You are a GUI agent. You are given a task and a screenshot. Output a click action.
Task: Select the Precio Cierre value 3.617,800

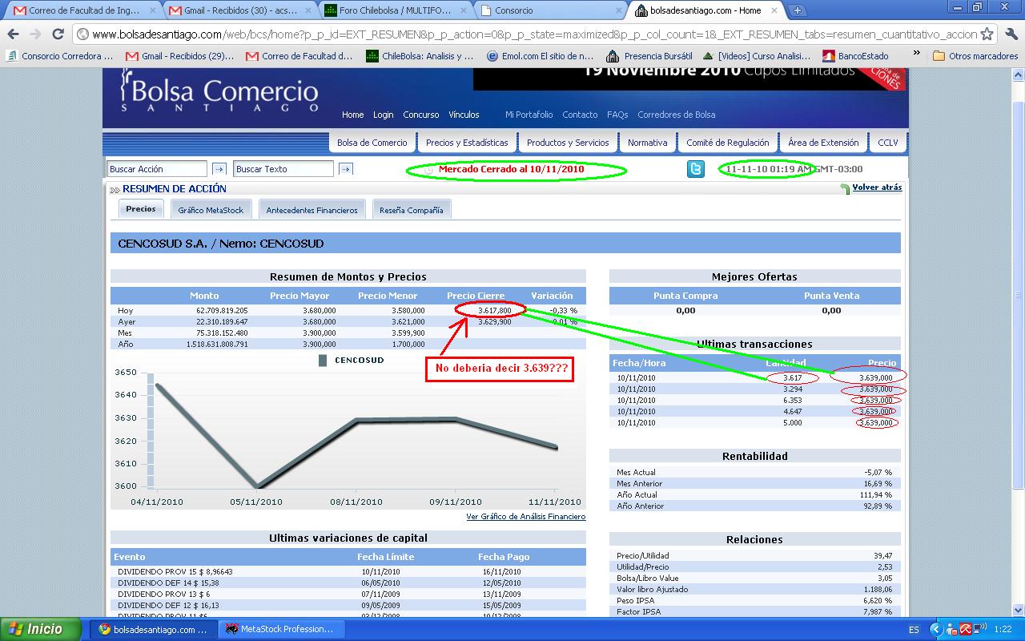[494, 310]
